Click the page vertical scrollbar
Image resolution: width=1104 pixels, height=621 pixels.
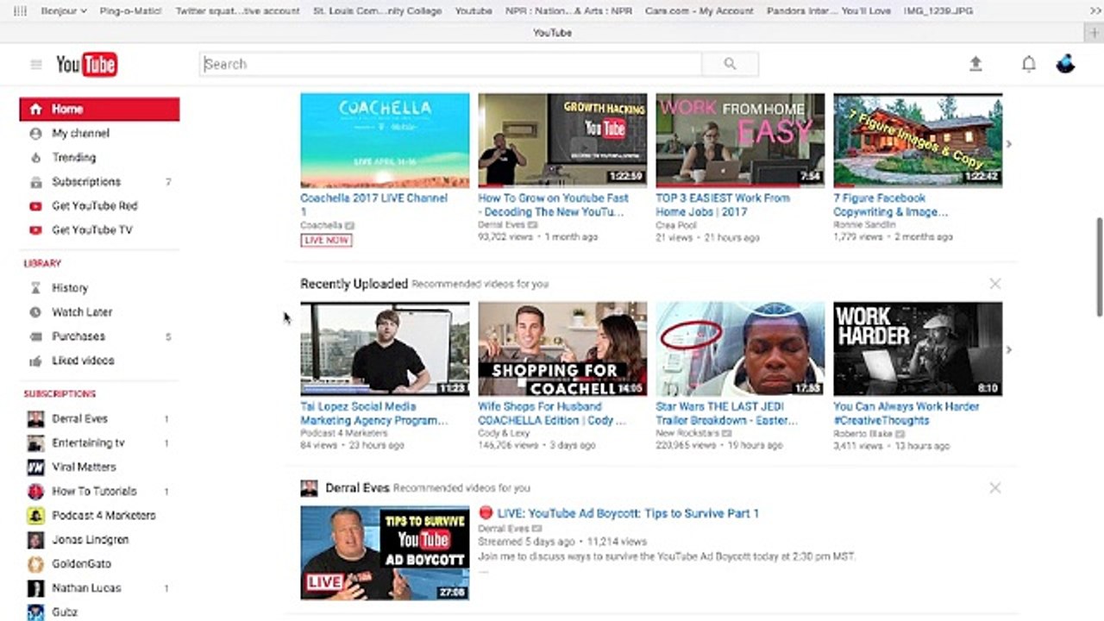click(x=1099, y=267)
